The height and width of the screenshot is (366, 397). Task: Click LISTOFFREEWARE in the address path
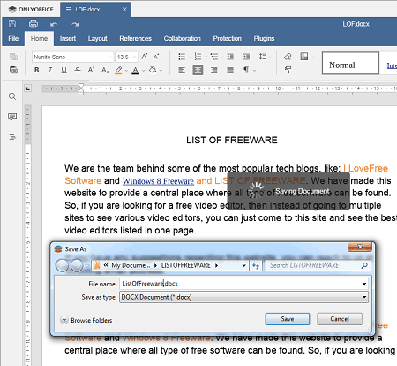point(186,265)
